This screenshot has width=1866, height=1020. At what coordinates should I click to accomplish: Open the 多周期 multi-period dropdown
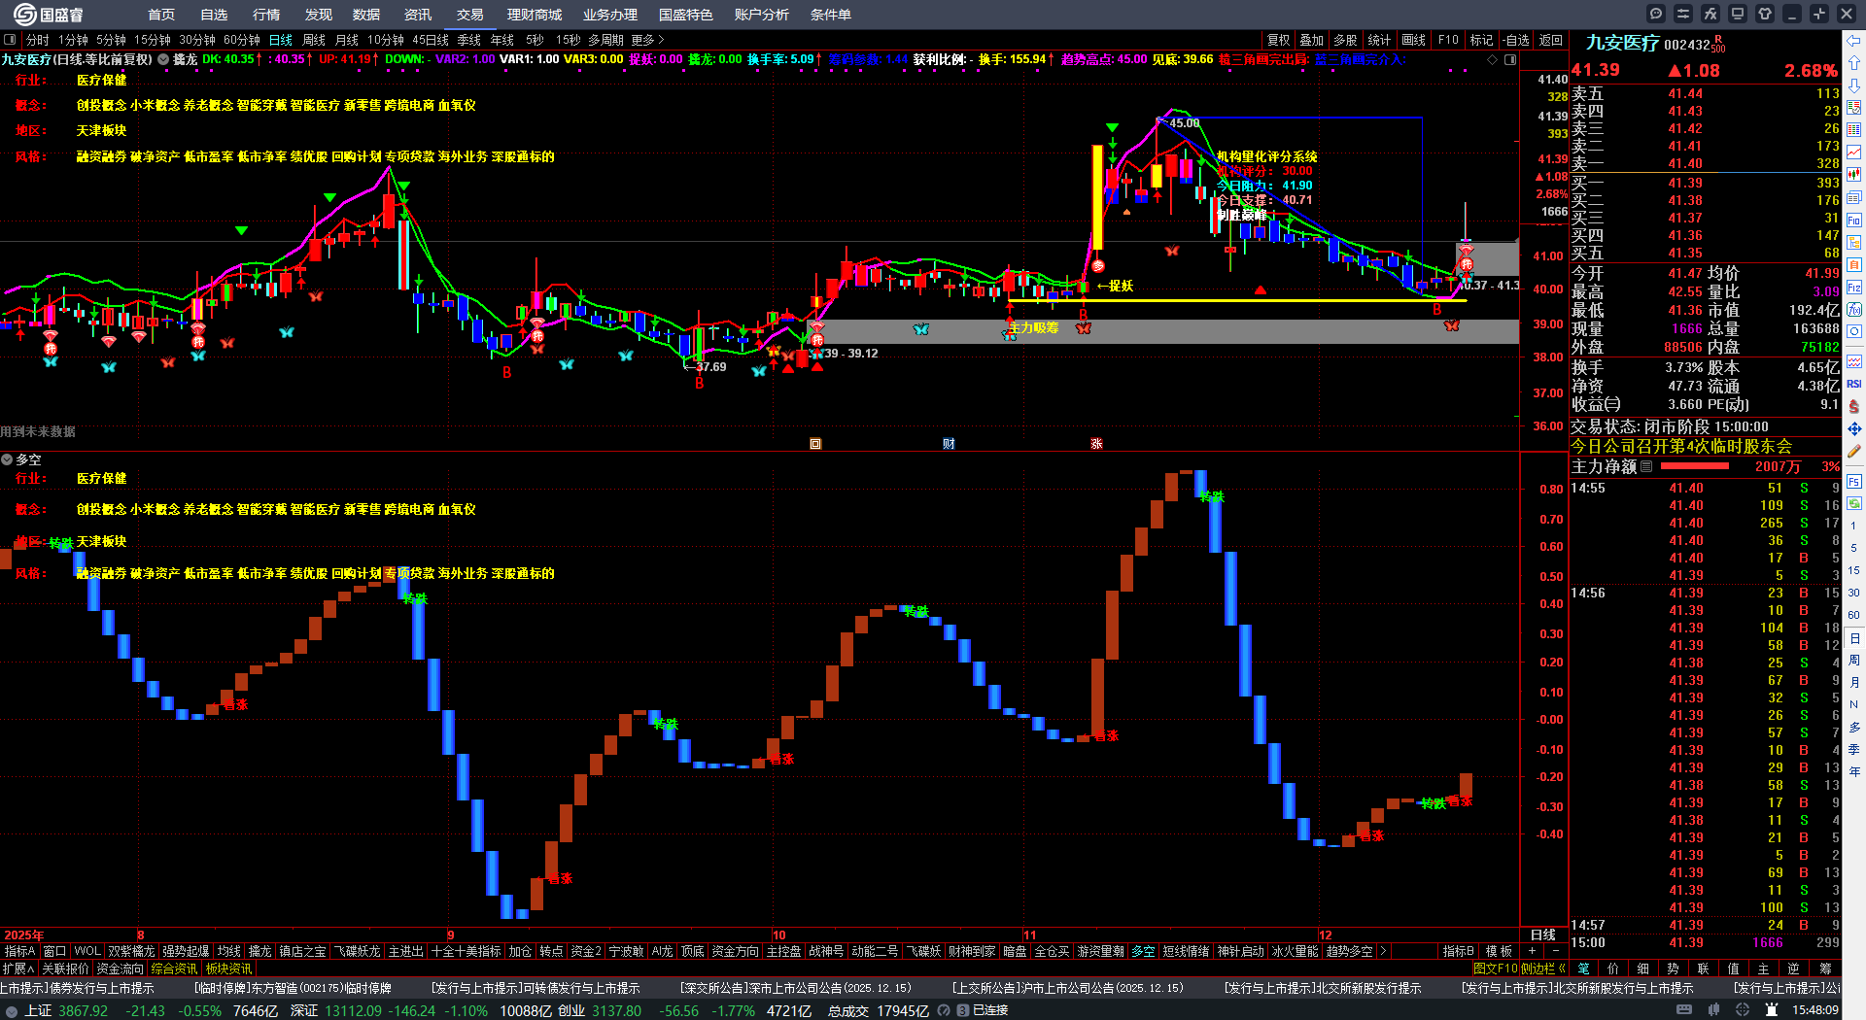[x=605, y=40]
